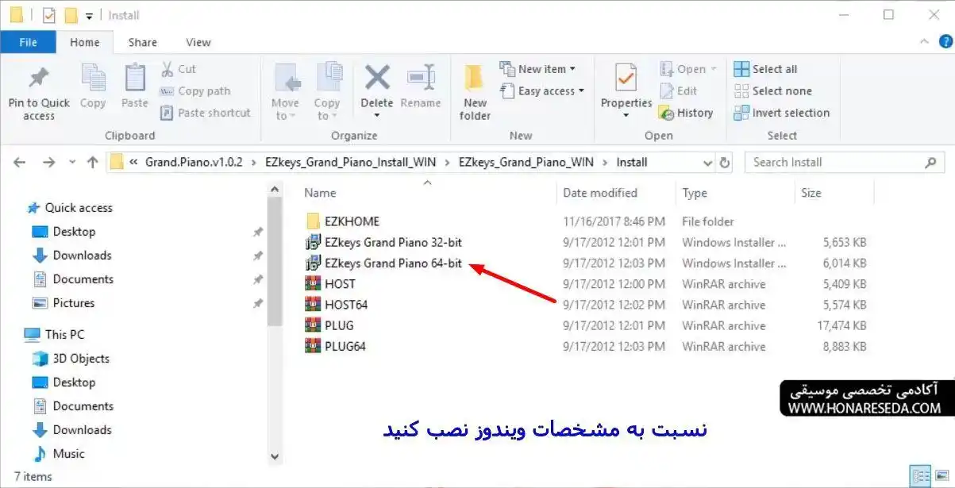
Task: Open pinned Desktop under Quick access
Action: 74,232
